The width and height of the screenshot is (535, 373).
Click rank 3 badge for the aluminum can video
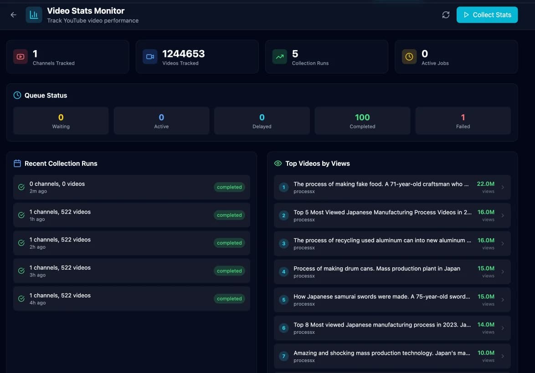(283, 244)
